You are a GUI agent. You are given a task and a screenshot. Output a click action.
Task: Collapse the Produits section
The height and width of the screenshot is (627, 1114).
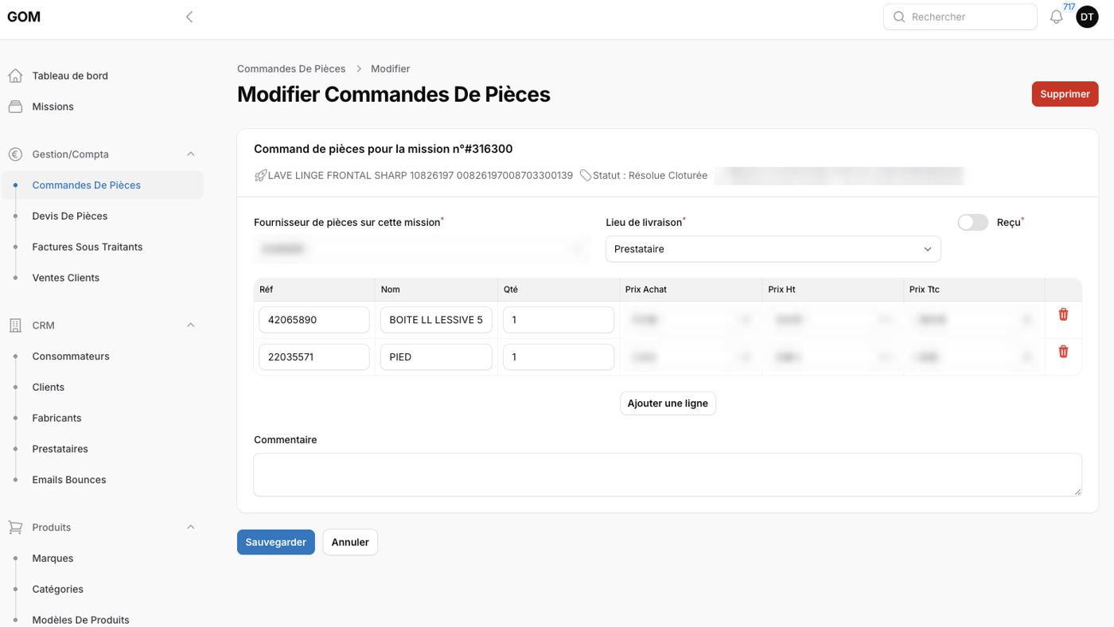tap(190, 528)
